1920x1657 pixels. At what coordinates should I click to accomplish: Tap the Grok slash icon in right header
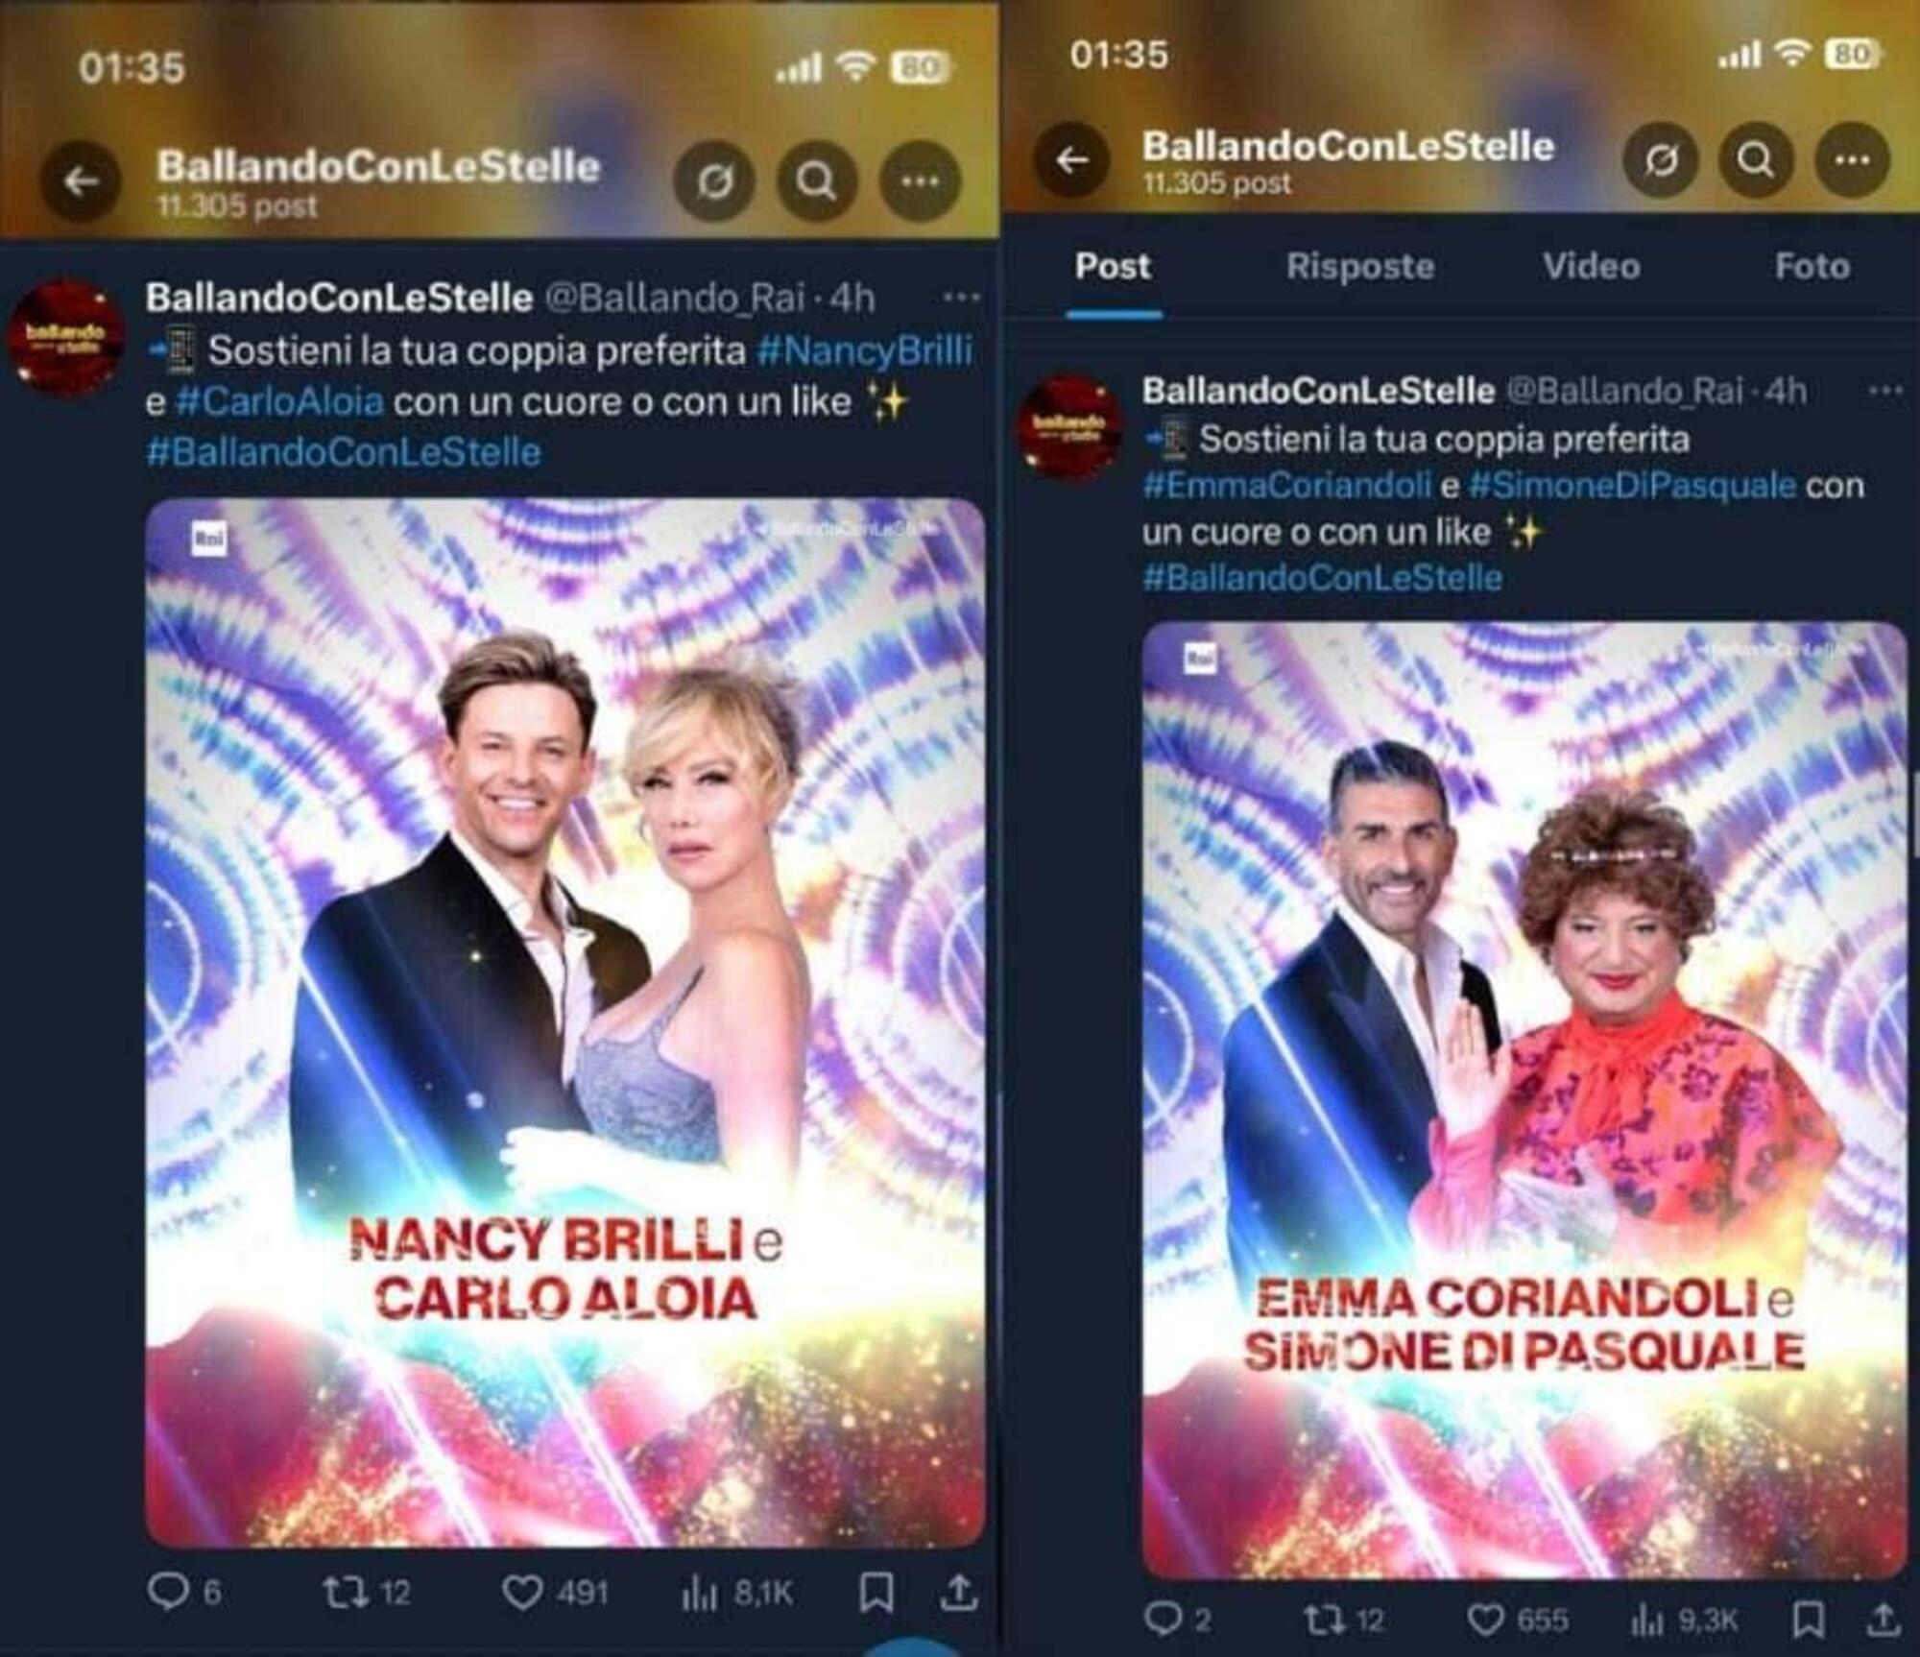coord(1661,160)
